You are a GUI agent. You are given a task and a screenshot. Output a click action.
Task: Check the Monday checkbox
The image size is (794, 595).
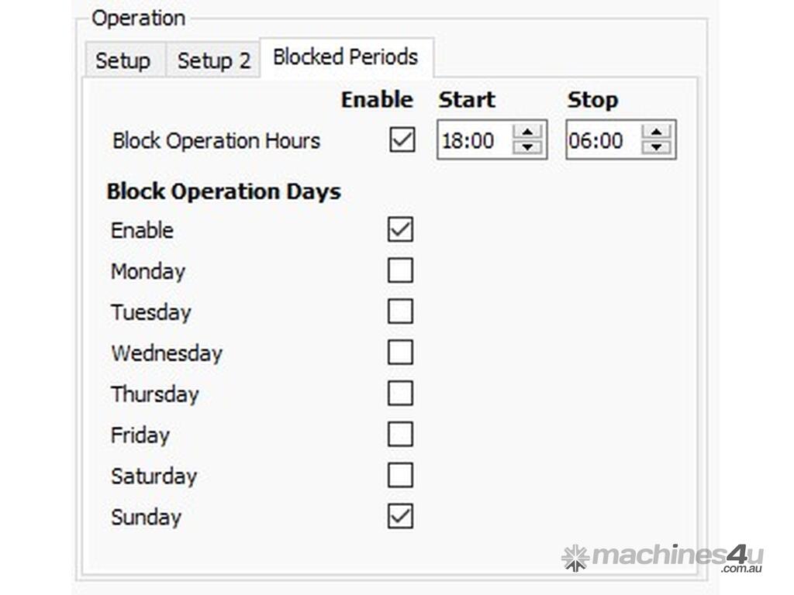[x=400, y=270]
